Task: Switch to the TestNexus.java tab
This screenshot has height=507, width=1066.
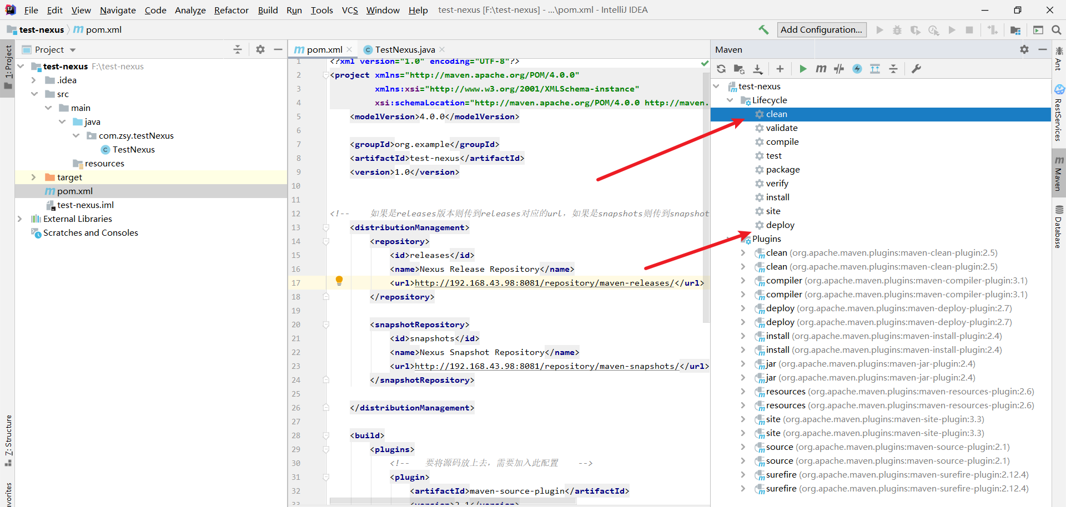Action: [x=404, y=50]
